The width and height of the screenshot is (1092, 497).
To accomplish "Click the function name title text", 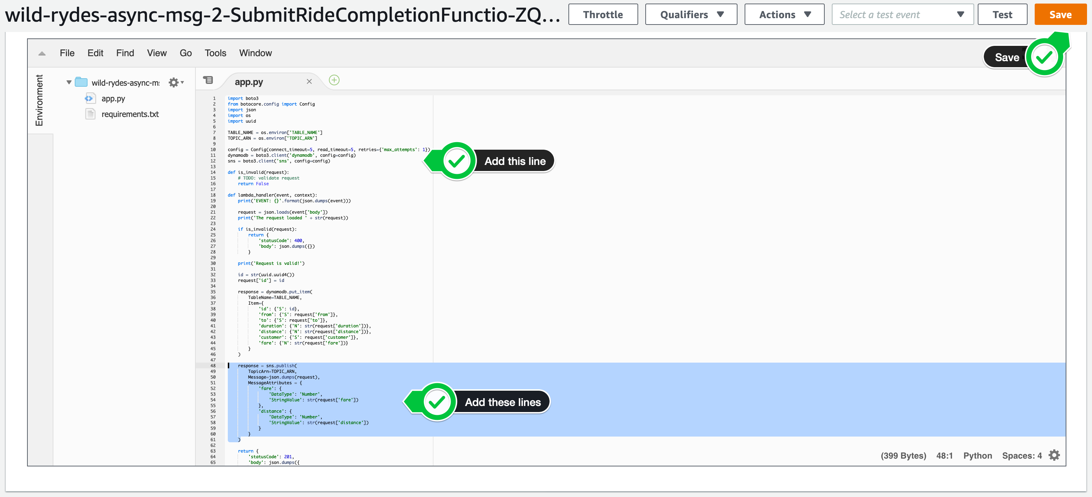I will pos(282,15).
